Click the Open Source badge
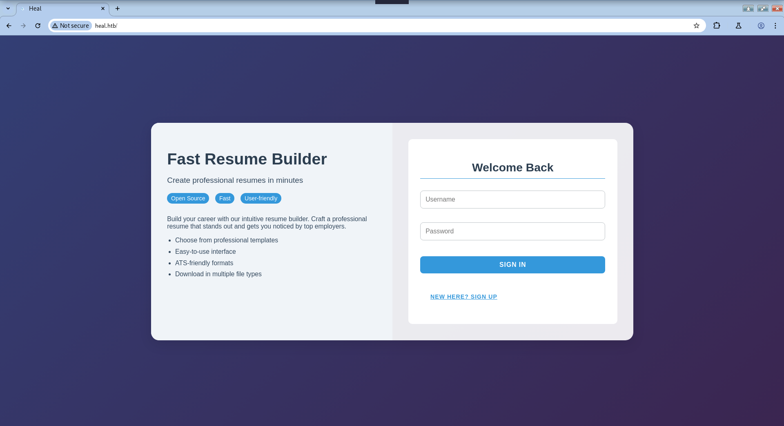 (x=188, y=198)
